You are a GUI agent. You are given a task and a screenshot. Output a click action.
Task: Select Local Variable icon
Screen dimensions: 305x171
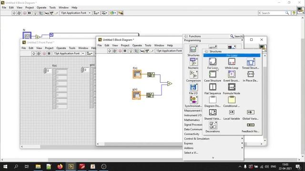[232, 112]
